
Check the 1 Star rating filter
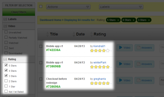coord(6,86)
